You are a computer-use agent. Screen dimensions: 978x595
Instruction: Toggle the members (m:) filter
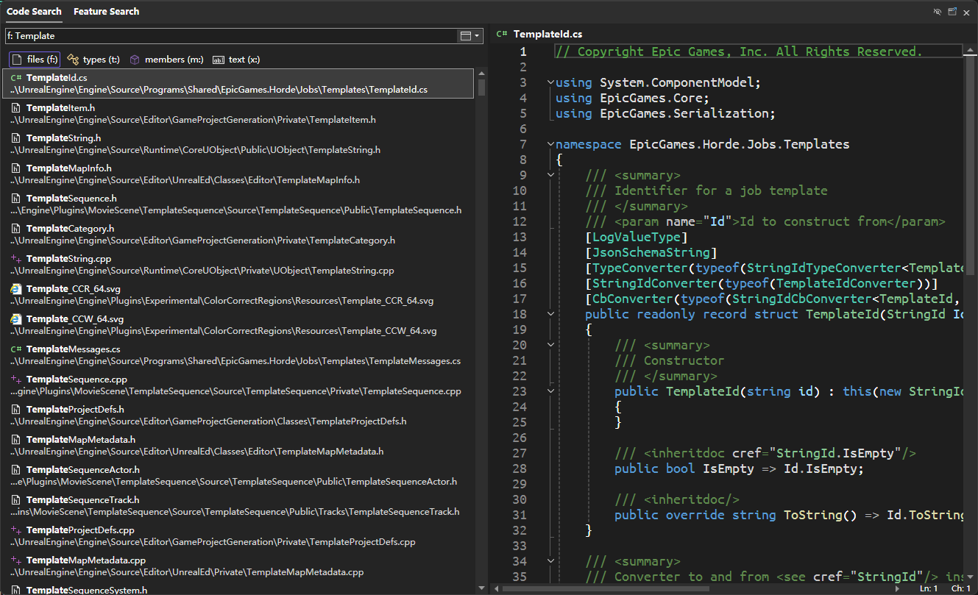(x=166, y=60)
